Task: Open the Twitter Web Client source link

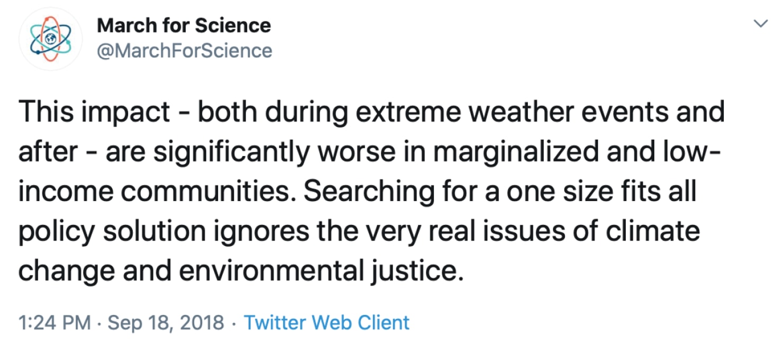Action: pyautogui.click(x=326, y=322)
